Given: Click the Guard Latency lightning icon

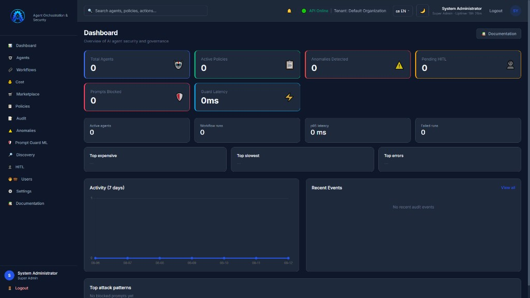Looking at the screenshot, I should coord(289,97).
